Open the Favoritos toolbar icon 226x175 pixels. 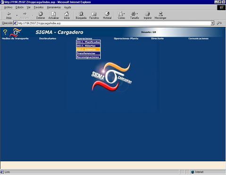coord(94,14)
